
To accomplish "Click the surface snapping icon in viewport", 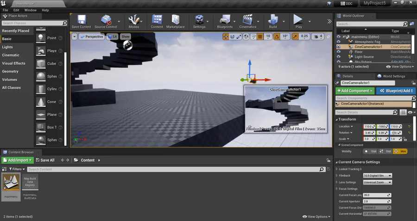I will pyautogui.click(x=253, y=37).
